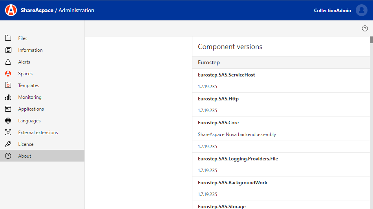Click the Languages globe icon
Image resolution: width=373 pixels, height=209 pixels.
(8, 120)
